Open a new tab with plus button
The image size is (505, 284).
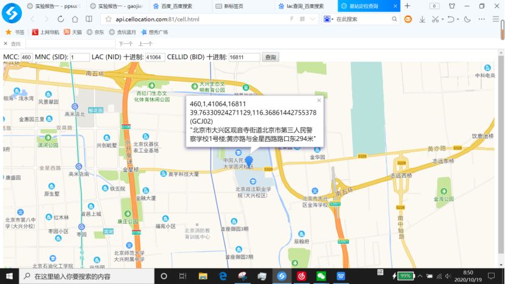408,6
